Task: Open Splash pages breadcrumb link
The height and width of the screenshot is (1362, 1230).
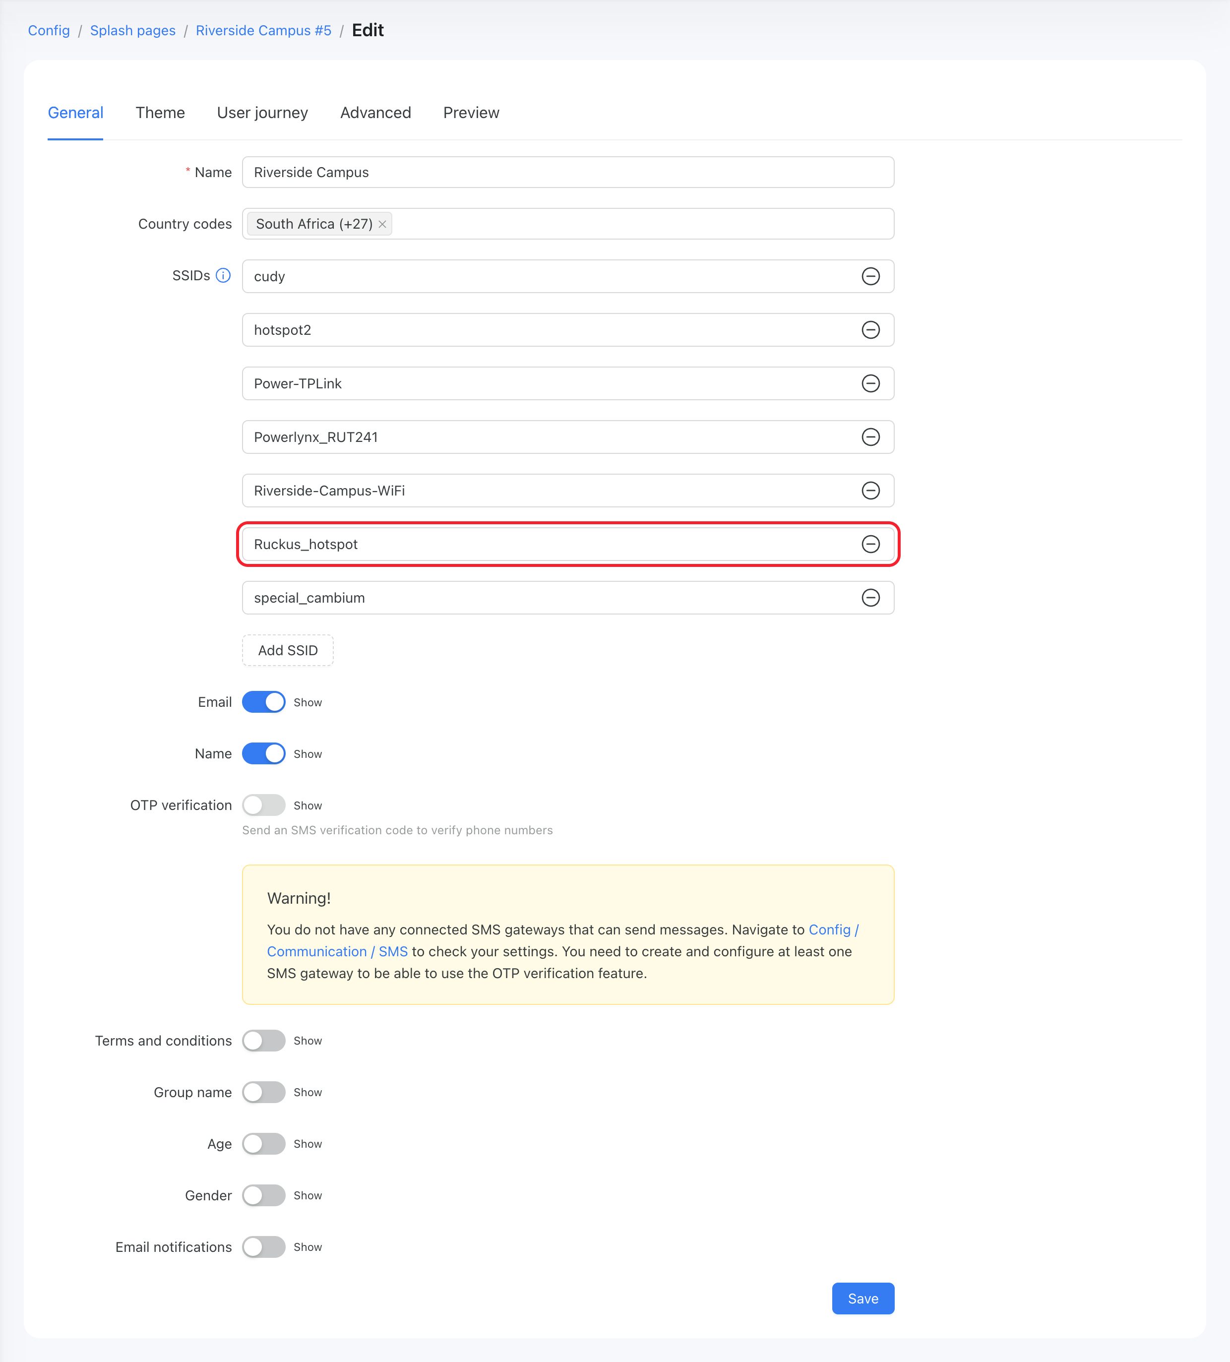Action: tap(133, 30)
